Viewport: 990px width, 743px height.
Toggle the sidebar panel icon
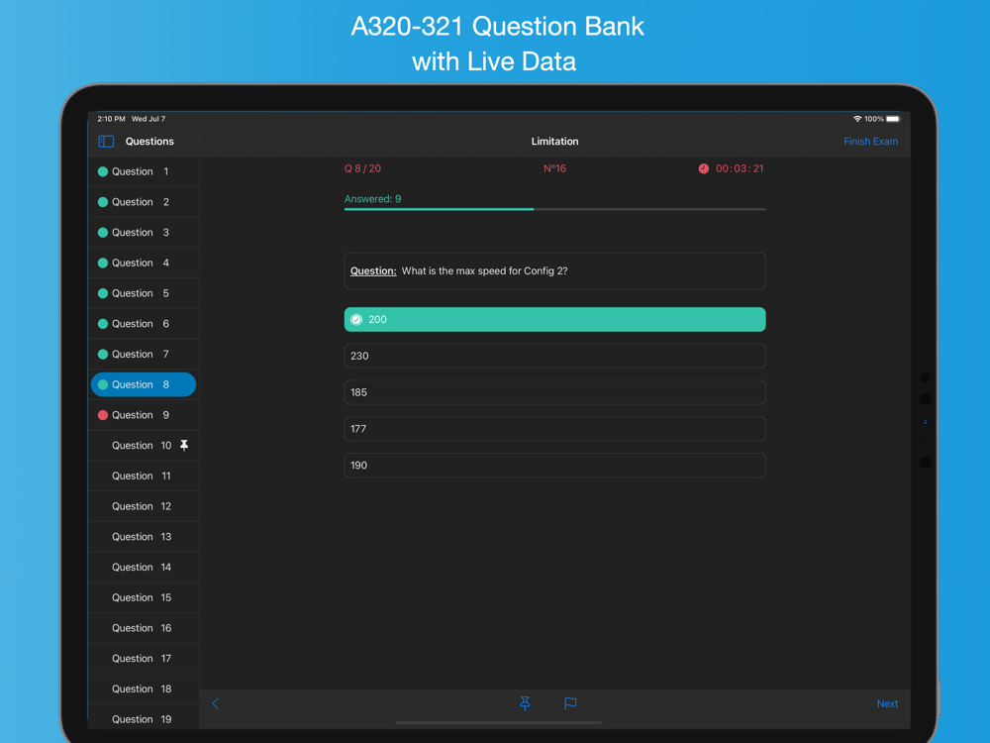106,142
